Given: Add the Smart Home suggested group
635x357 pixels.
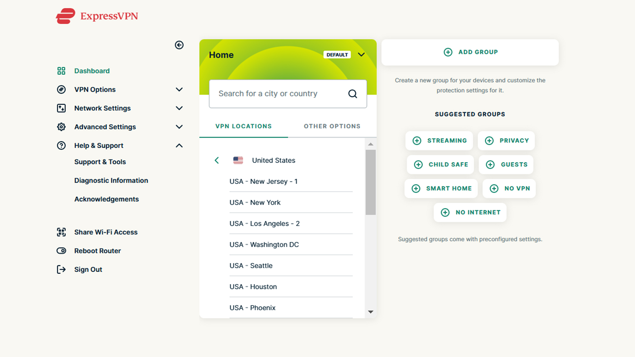Looking at the screenshot, I should coord(441,188).
